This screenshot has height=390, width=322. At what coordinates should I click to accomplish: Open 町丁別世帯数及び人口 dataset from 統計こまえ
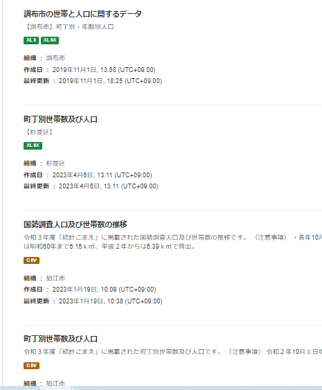(x=60, y=339)
